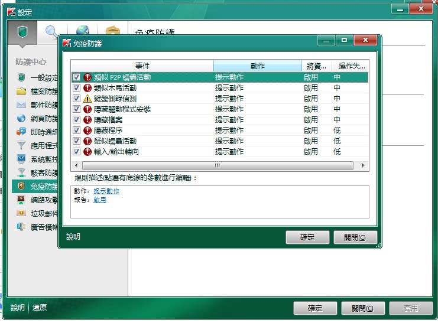The height and width of the screenshot is (323, 438).
Task: Click 提示動作 cell in 隱藏檔案 row
Action: [x=229, y=120]
